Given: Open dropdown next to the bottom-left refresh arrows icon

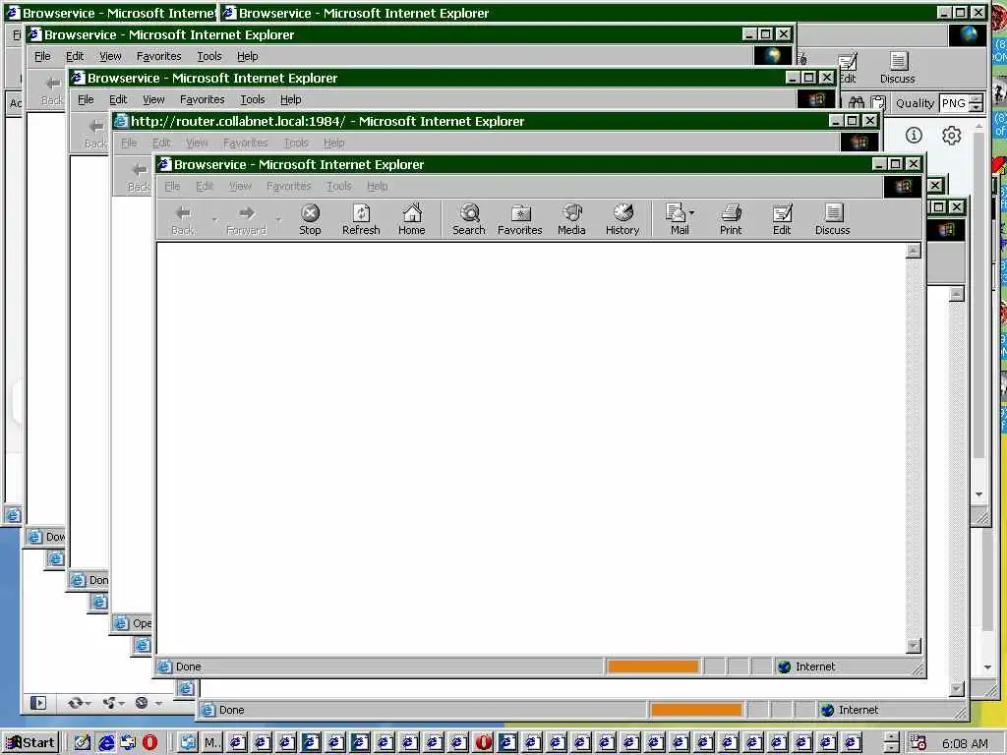Looking at the screenshot, I should 88,703.
